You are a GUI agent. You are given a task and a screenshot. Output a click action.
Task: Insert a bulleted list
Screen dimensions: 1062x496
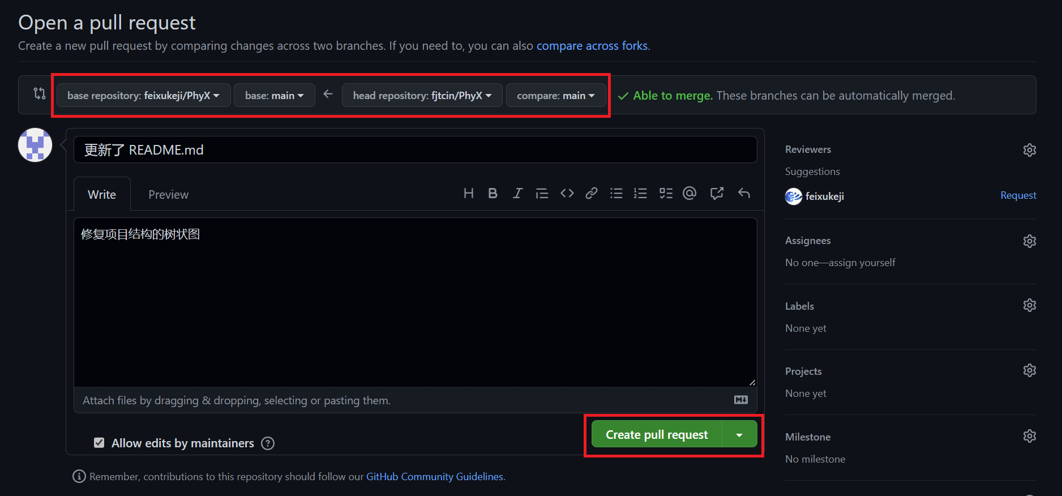pos(616,194)
